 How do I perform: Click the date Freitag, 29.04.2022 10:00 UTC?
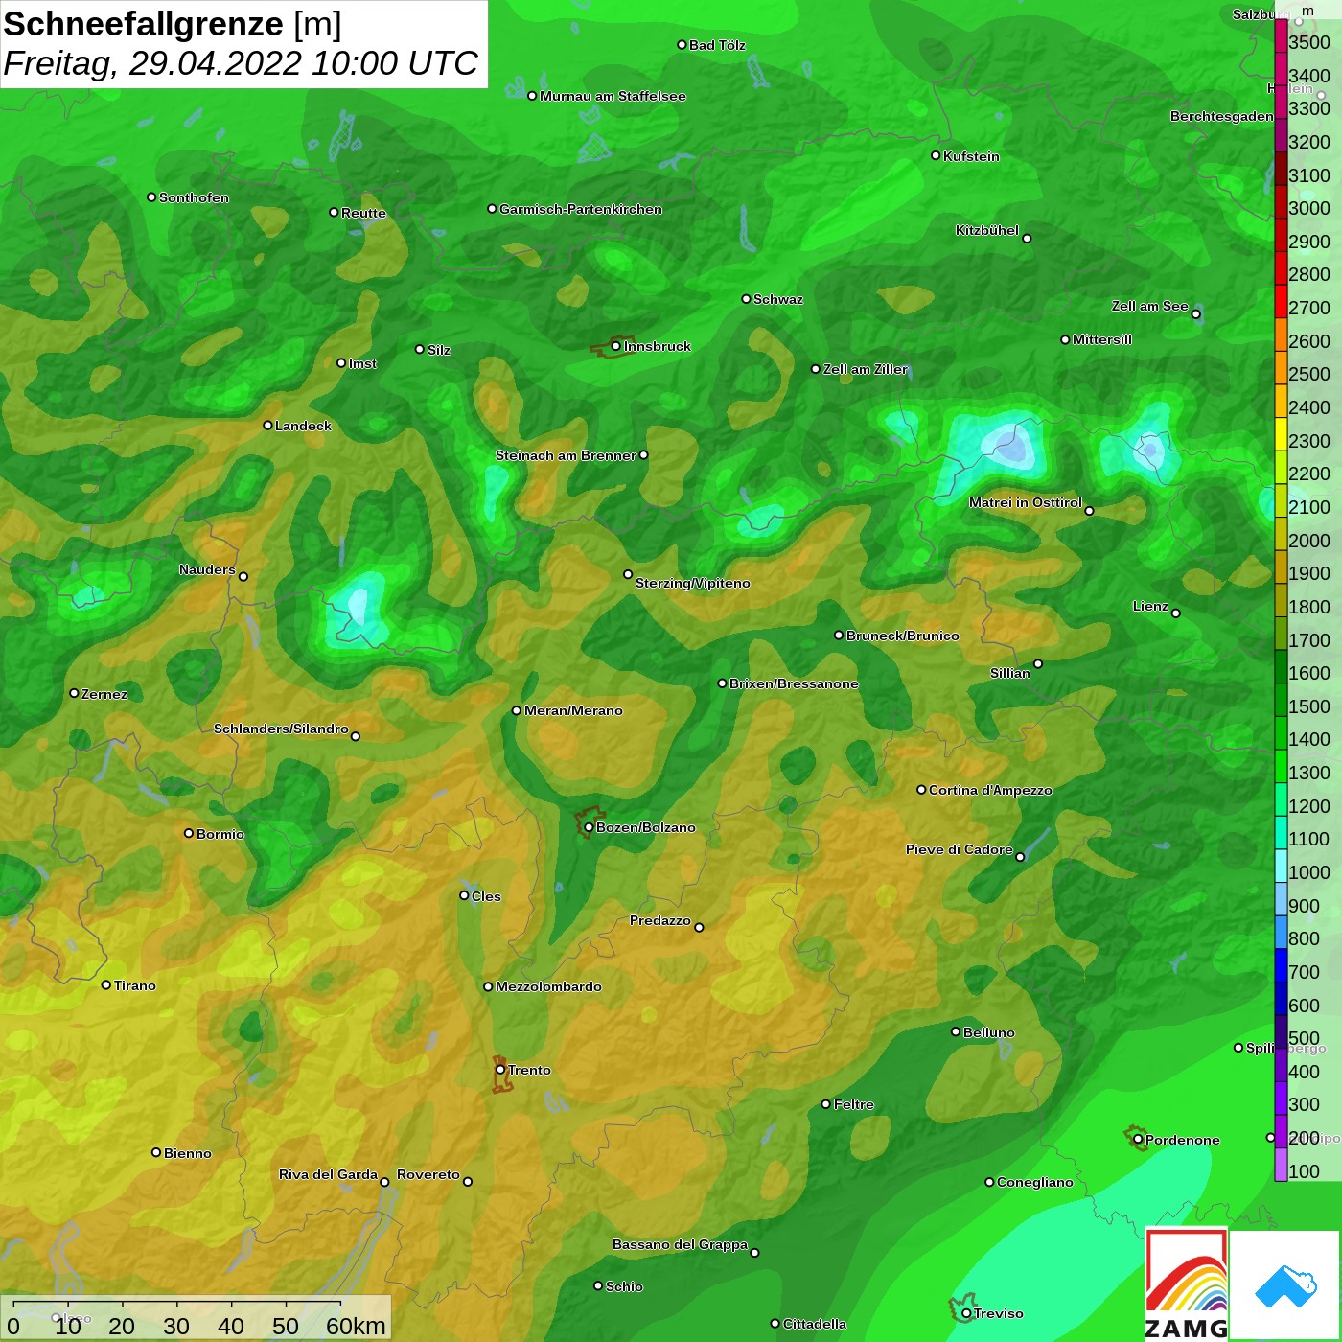pos(241,63)
